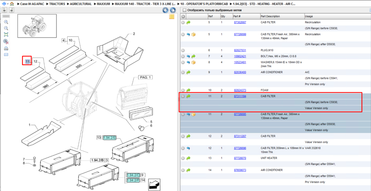Image resolution: width=371 pixels, height=191 pixels.
Task: Click green arrow icon for part 82024373
Action: (188, 90)
